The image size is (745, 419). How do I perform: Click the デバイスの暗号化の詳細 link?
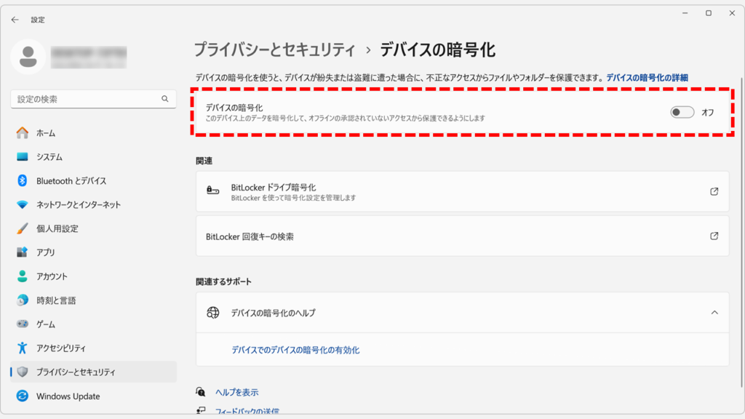click(x=647, y=77)
